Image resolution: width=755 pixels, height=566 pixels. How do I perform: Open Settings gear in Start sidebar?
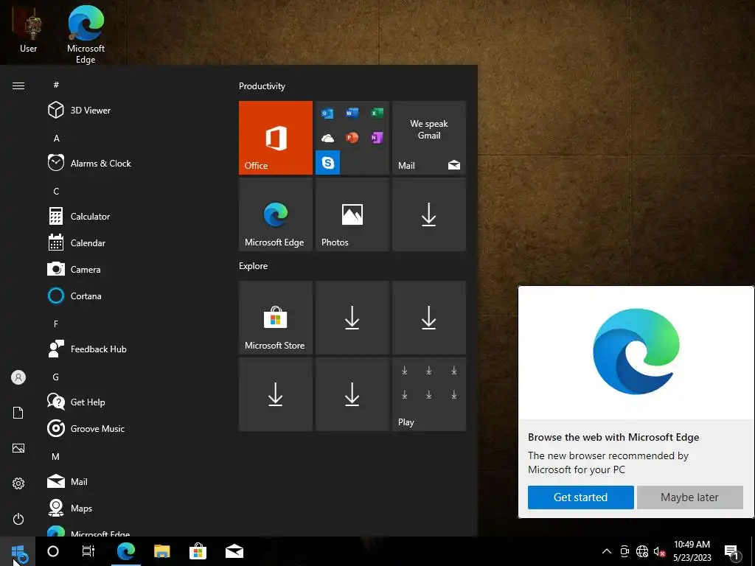pos(18,483)
